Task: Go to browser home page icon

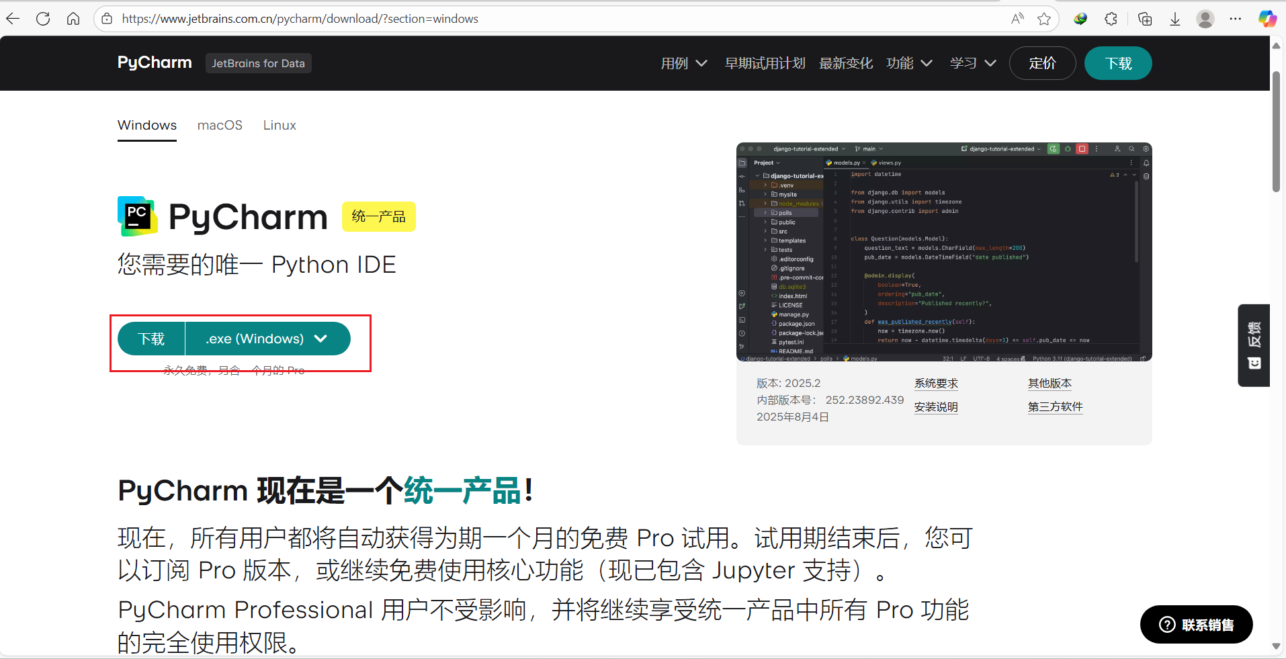Action: pyautogui.click(x=73, y=19)
